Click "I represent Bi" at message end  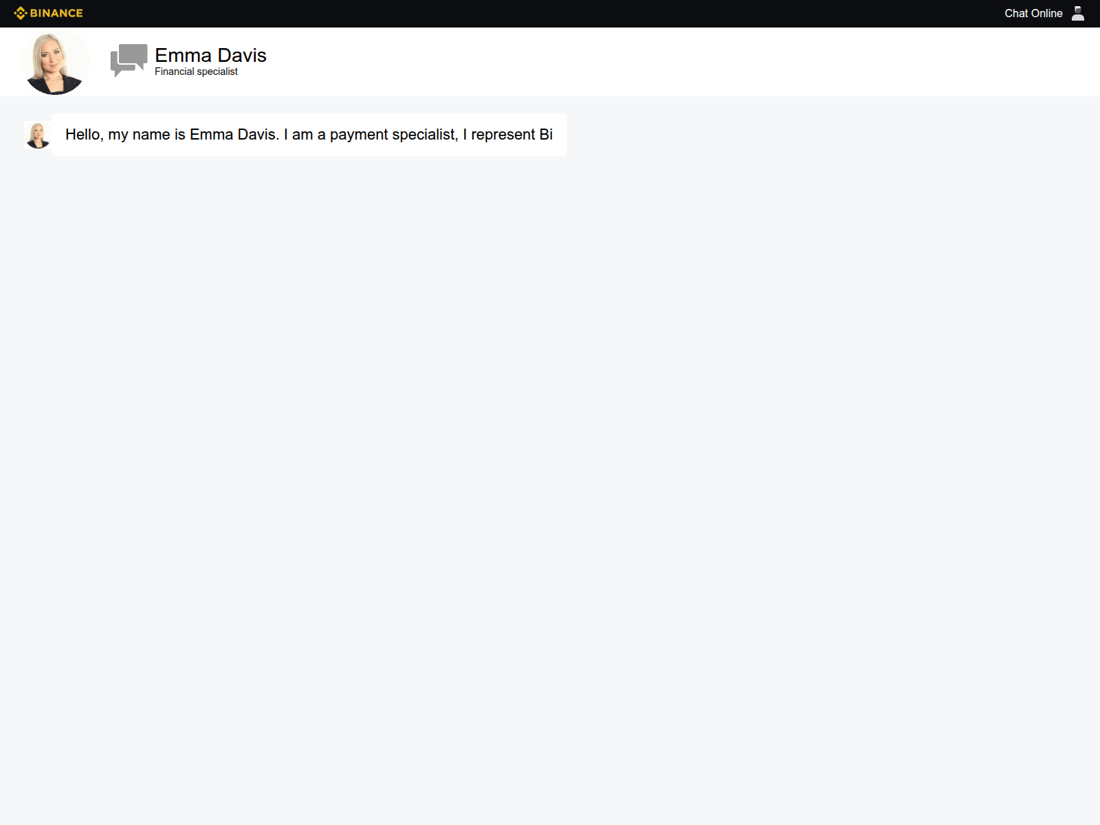[x=507, y=135]
